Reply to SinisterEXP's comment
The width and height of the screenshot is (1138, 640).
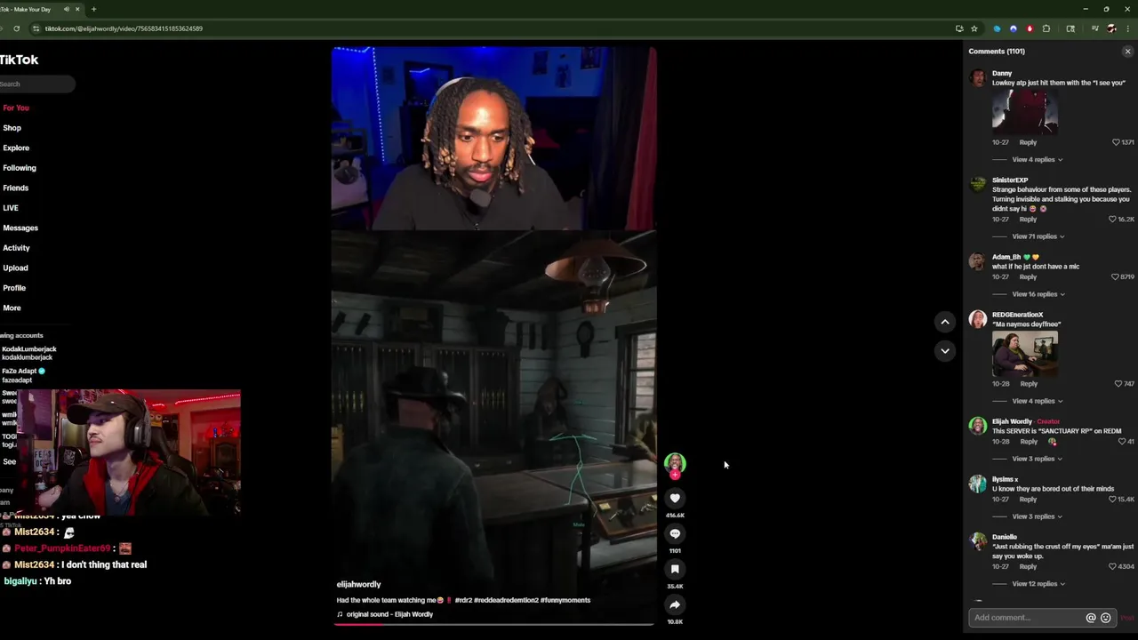coord(1028,220)
